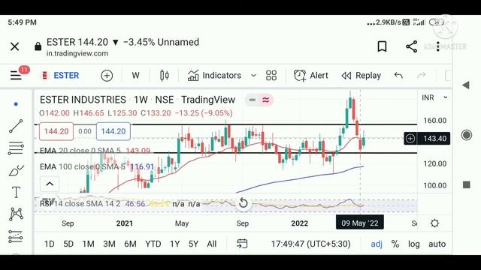This screenshot has width=481, height=270.
Task: Tap the Android home circle button
Action: [x=466, y=135]
